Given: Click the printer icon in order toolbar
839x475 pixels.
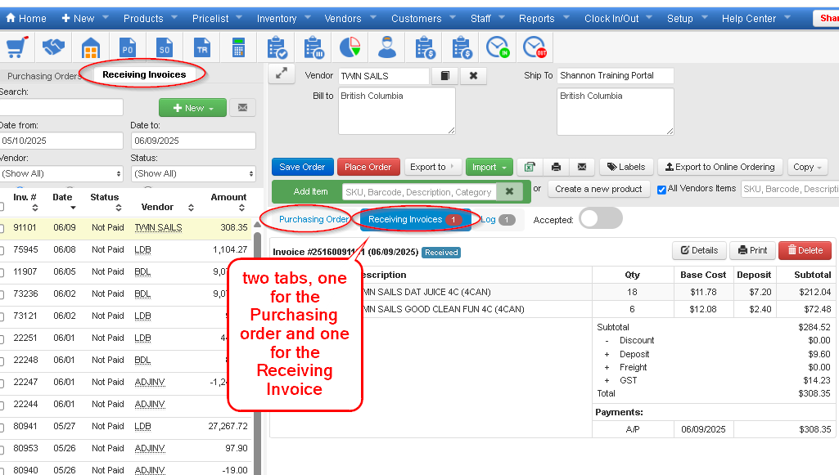Looking at the screenshot, I should click(x=556, y=167).
